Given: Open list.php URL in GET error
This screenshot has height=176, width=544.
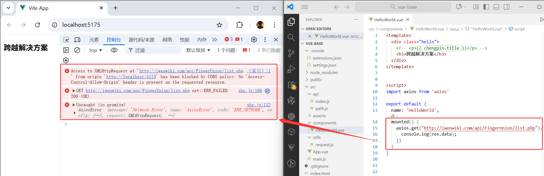Looking at the screenshot, I should click(138, 91).
